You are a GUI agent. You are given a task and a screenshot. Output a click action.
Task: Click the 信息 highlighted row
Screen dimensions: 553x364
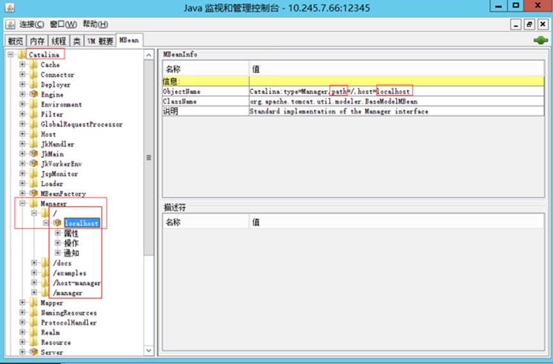[354, 81]
